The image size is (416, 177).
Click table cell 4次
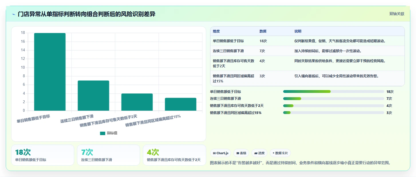[x=262, y=61]
